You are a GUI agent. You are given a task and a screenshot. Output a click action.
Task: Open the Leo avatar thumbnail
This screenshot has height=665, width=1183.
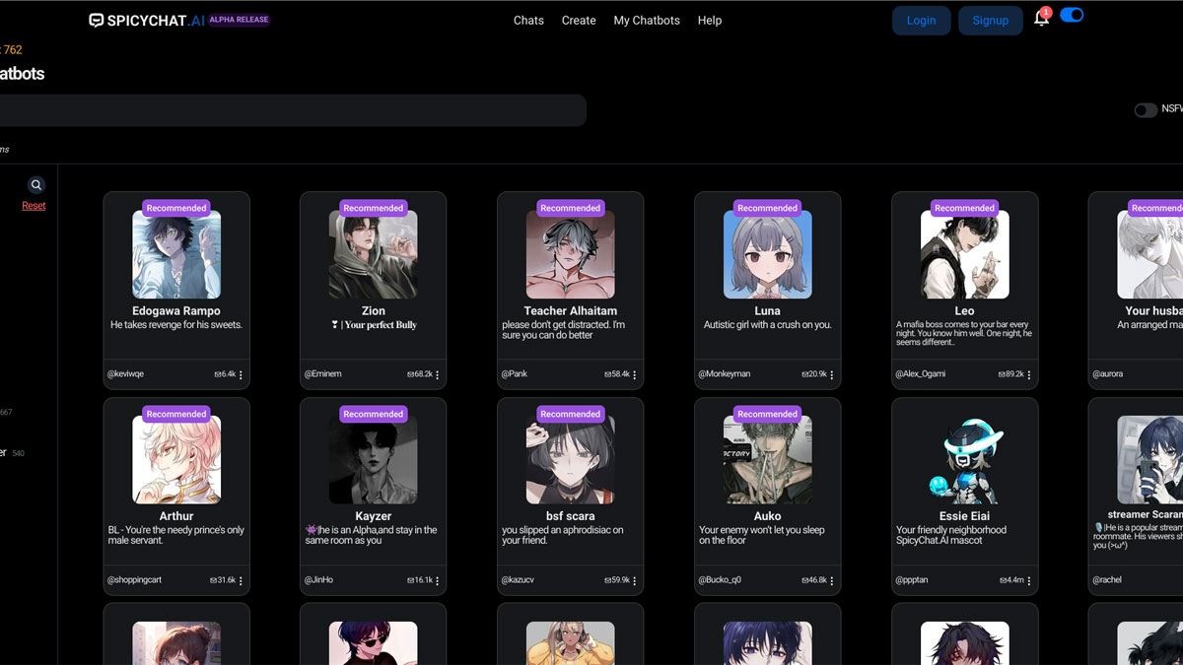pos(965,254)
